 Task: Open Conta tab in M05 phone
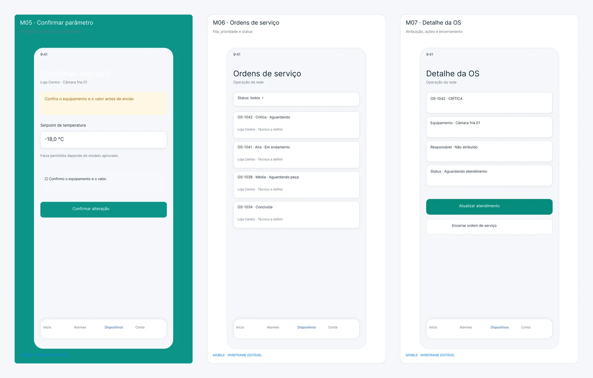[x=140, y=327]
